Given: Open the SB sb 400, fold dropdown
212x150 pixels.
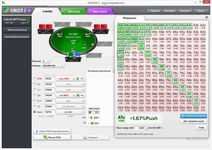Looking at the screenshot, I should click(x=70, y=106).
